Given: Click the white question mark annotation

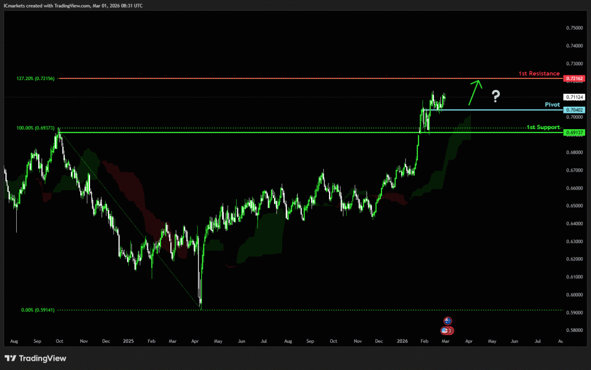Looking at the screenshot, I should tap(495, 96).
